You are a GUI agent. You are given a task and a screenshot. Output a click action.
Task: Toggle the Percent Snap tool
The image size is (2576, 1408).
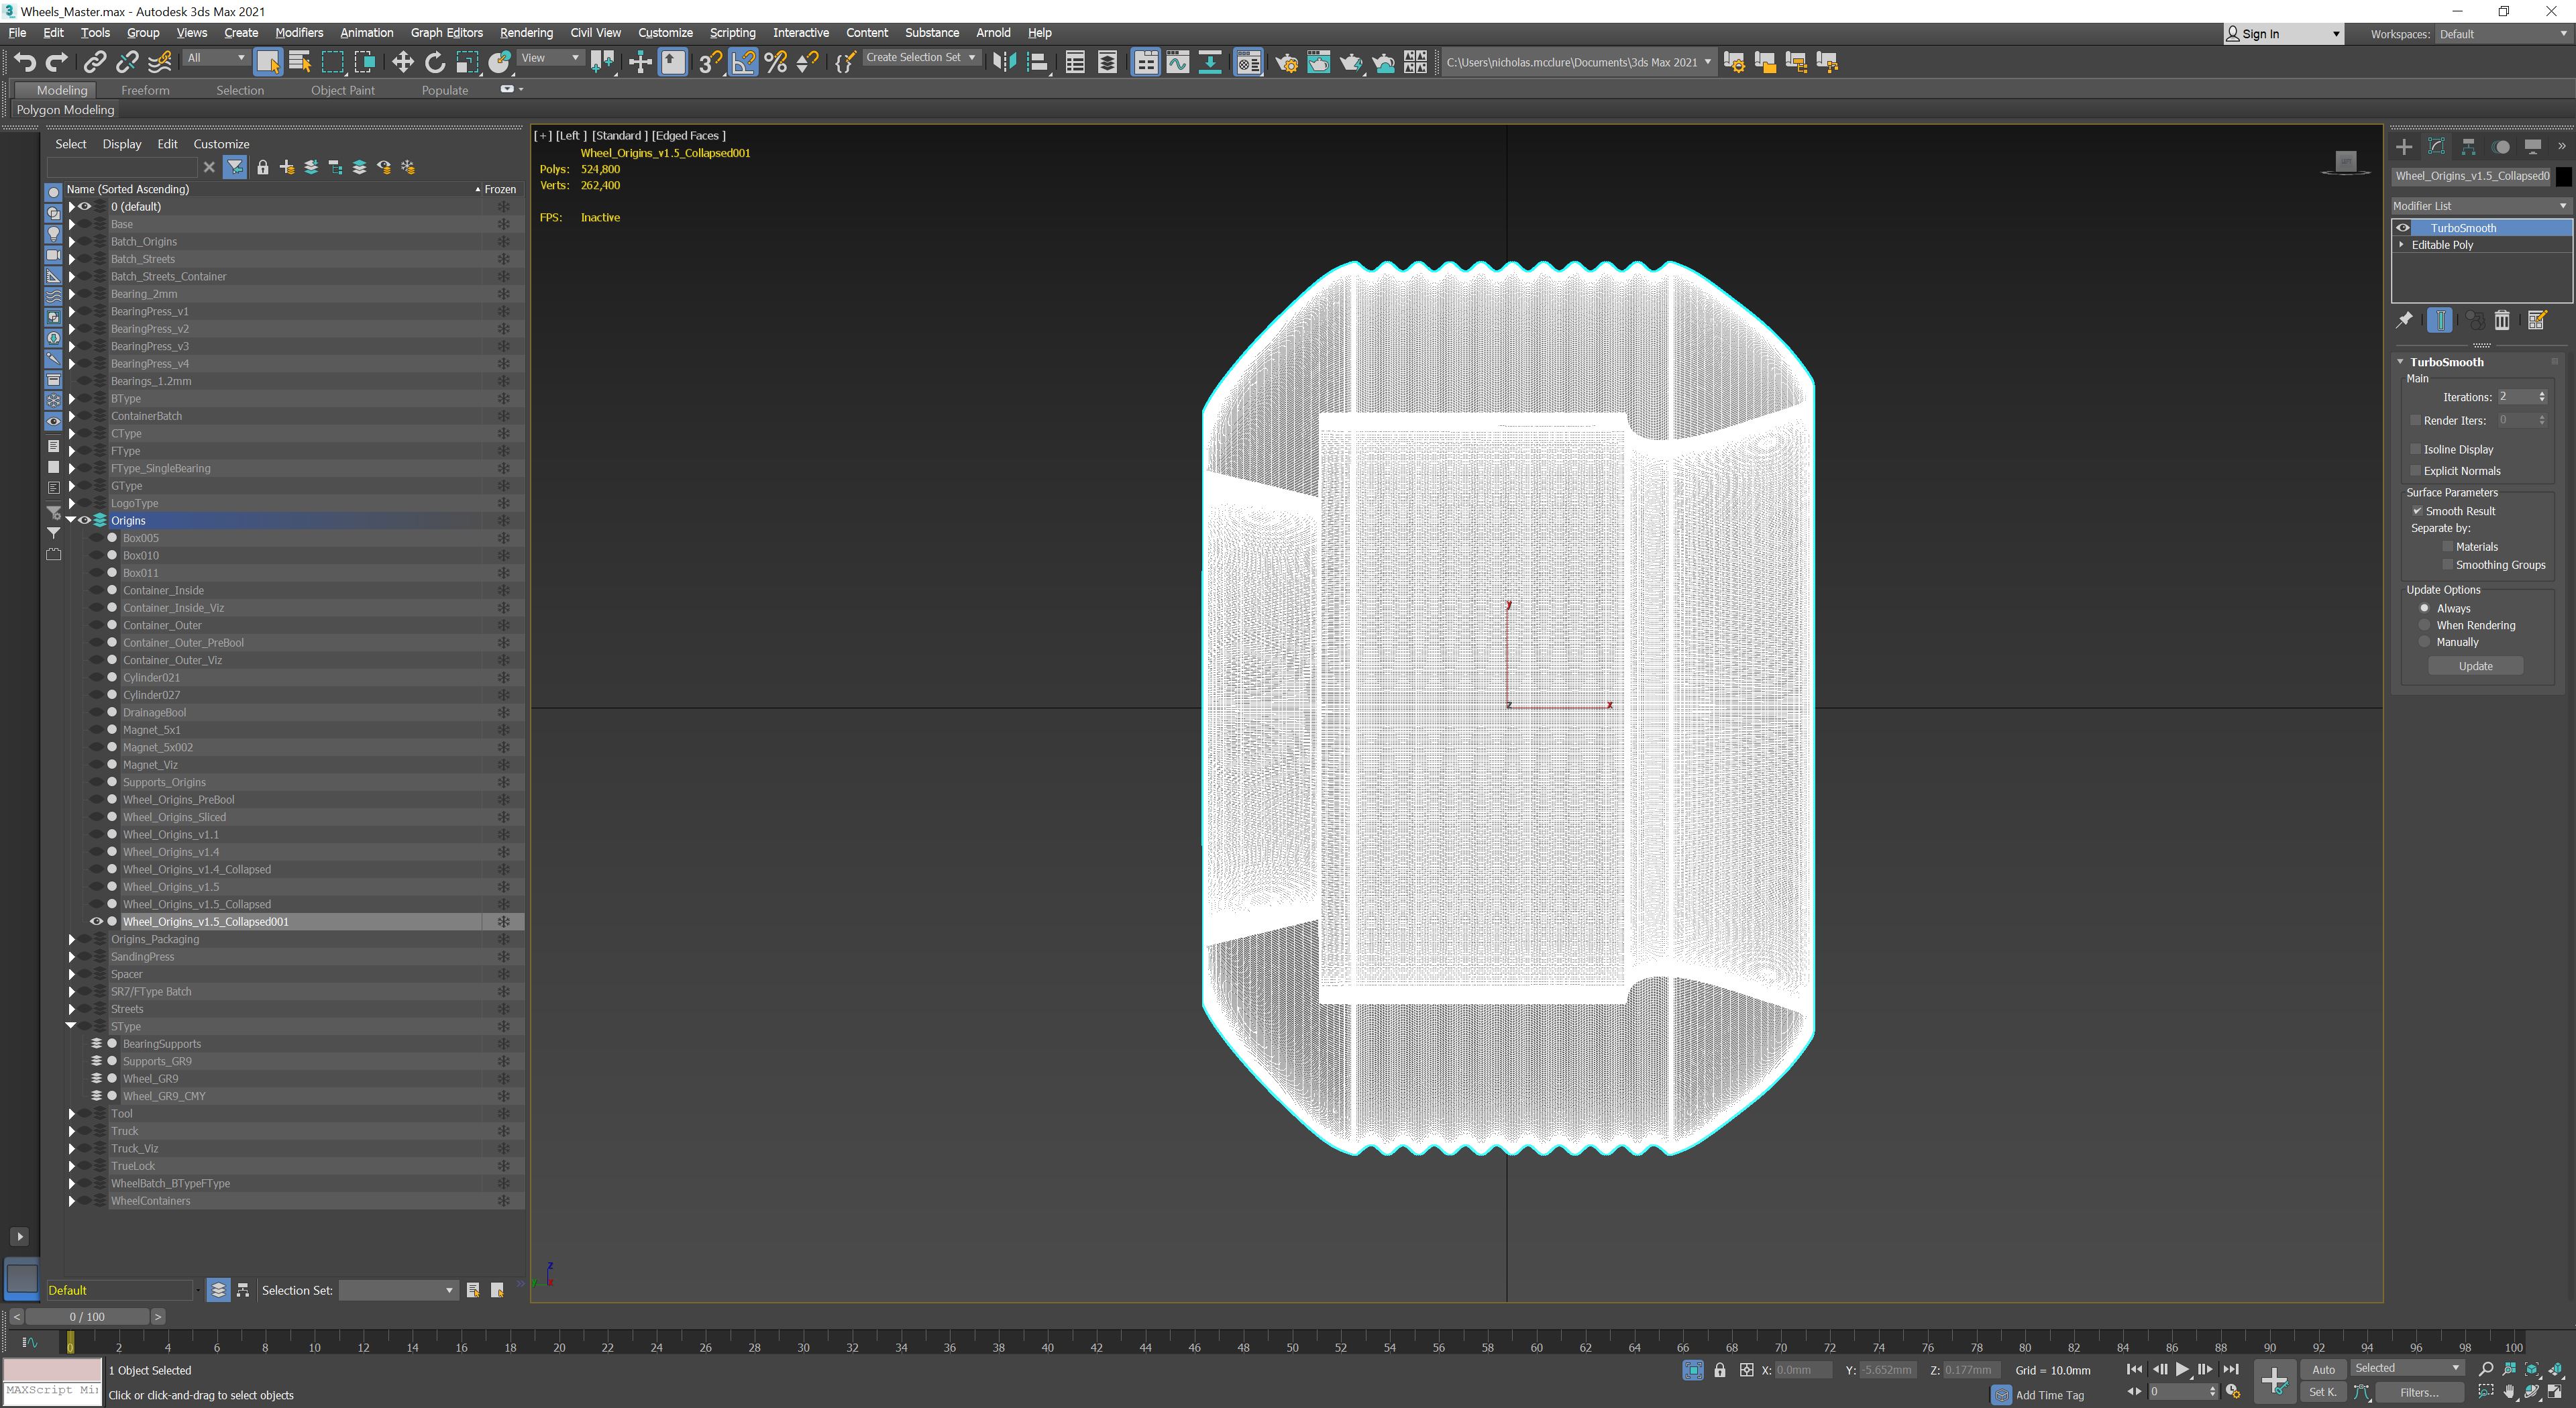776,62
